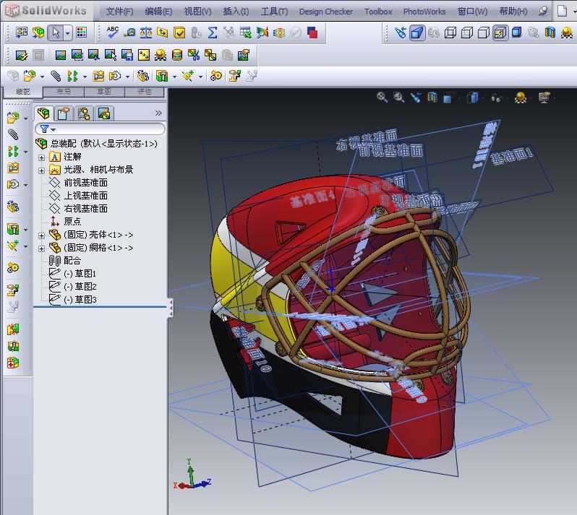Click the Previous View icon in top toolbar
Viewport: 577px width, 515px height.
click(401, 33)
